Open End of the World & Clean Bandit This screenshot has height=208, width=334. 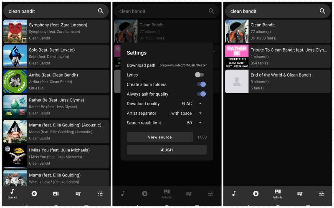pos(278,82)
